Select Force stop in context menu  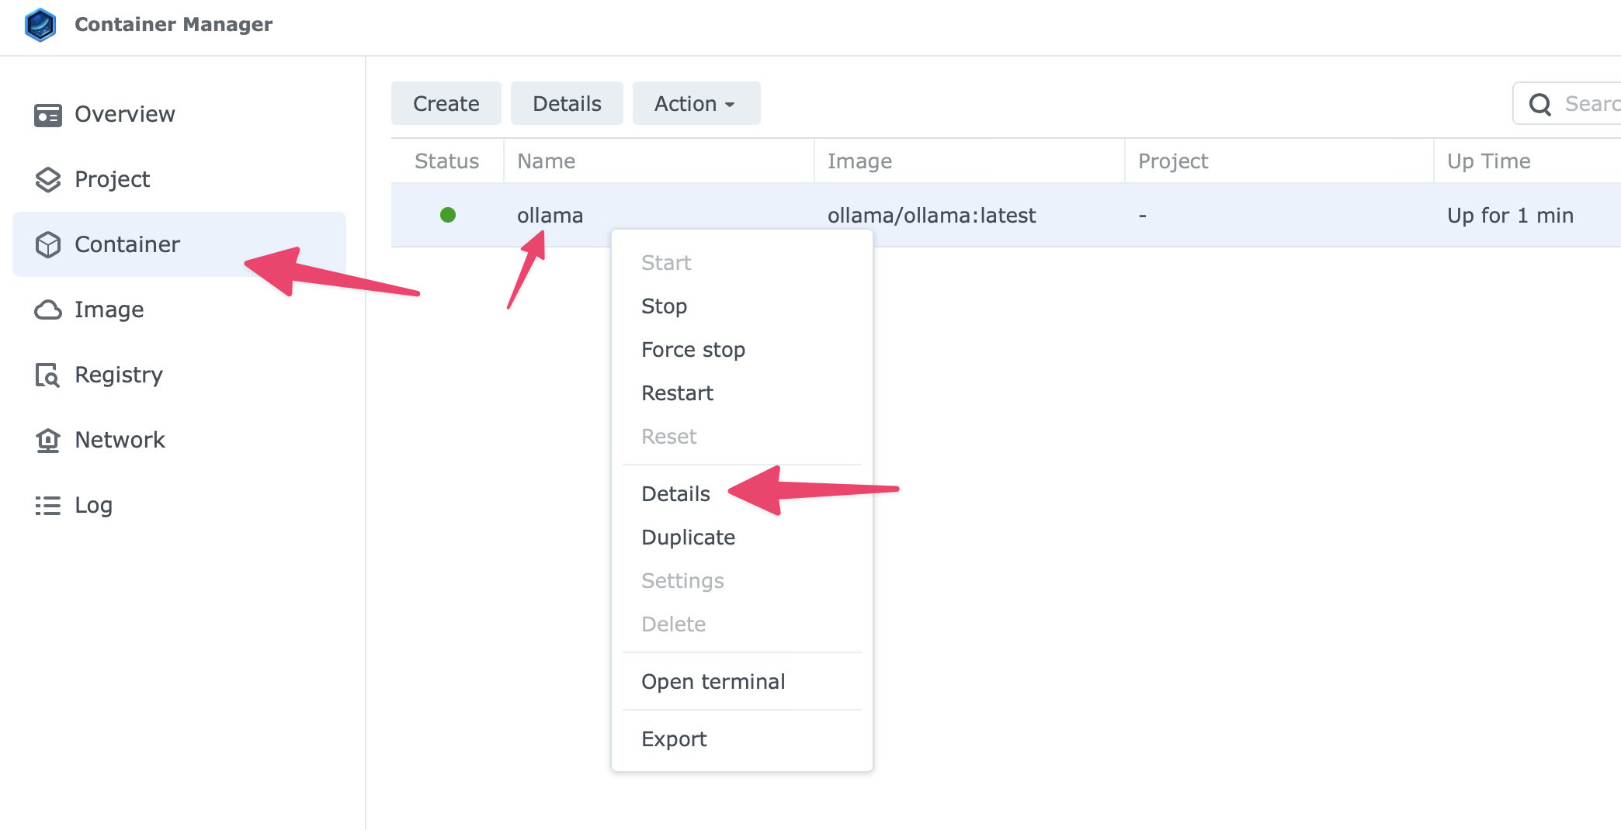pos(692,350)
